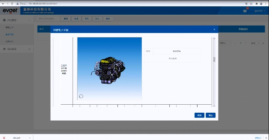Expand the 系统管理 plus icon in sidebar
The width and height of the screenshot is (269, 140).
click(29, 49)
